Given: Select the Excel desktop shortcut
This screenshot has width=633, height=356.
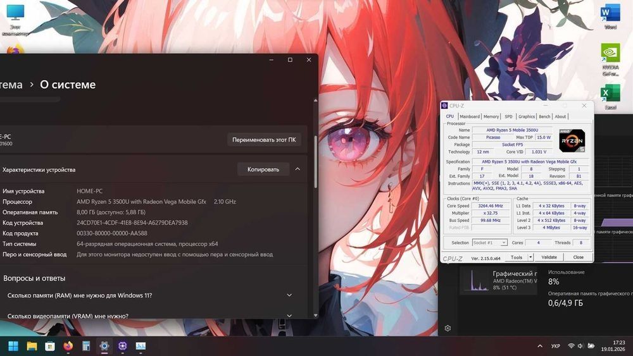Looking at the screenshot, I should pos(610,97).
